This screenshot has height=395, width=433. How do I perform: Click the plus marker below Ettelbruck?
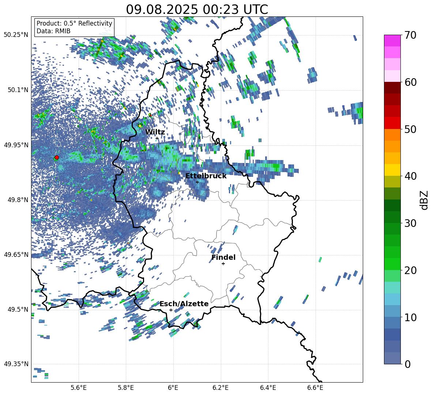pos(197,182)
